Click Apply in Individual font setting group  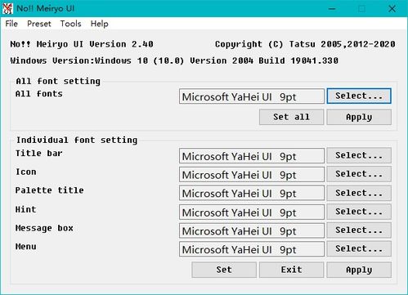pos(359,270)
